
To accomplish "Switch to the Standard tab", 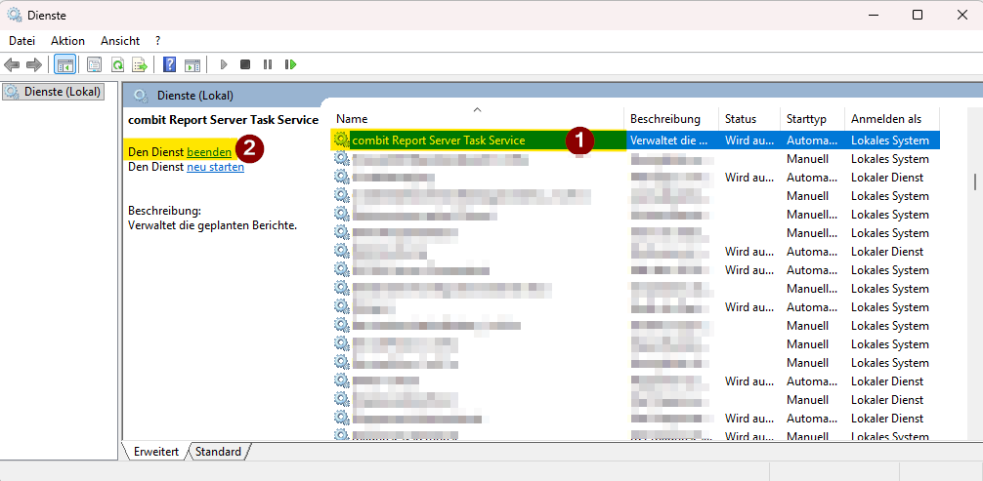I will 218,452.
